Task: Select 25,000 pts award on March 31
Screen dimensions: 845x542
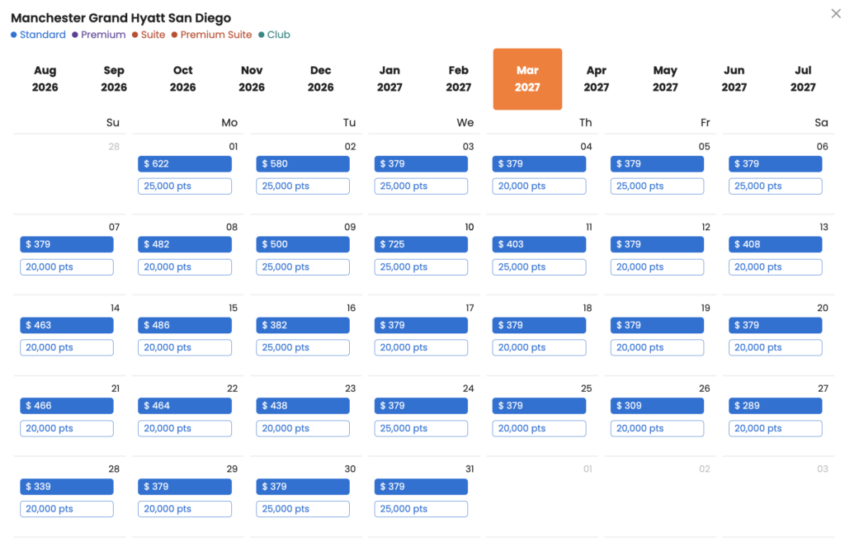Action: tap(421, 509)
